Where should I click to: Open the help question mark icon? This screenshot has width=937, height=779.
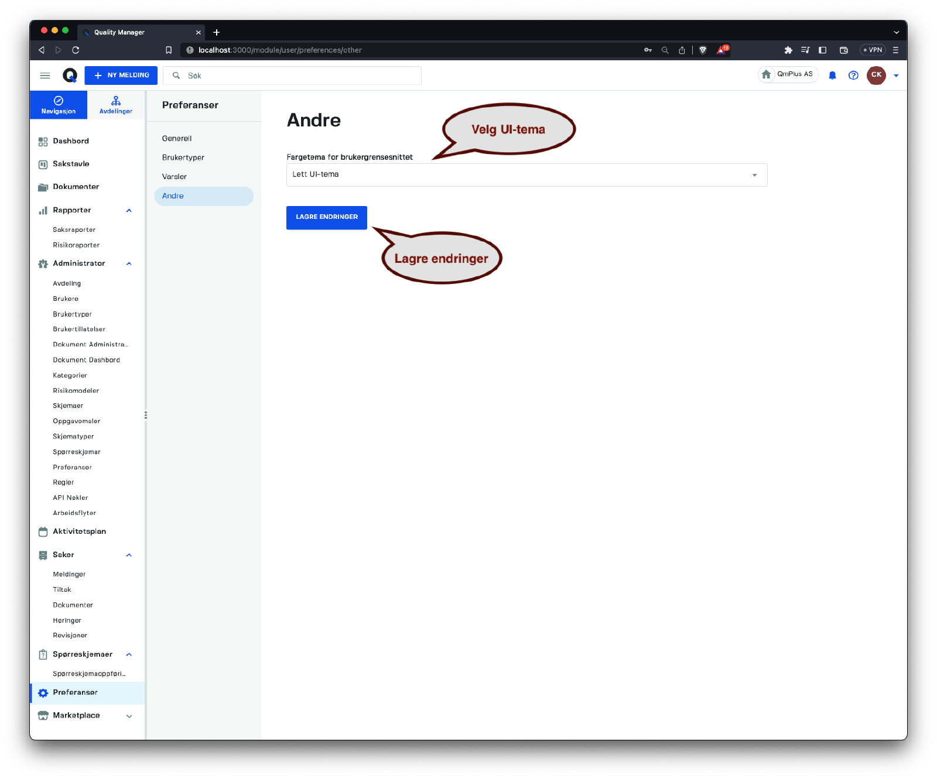tap(853, 76)
